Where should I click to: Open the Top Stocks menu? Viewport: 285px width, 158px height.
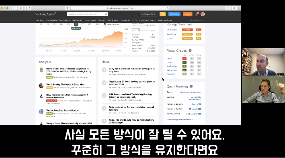pos(77,20)
